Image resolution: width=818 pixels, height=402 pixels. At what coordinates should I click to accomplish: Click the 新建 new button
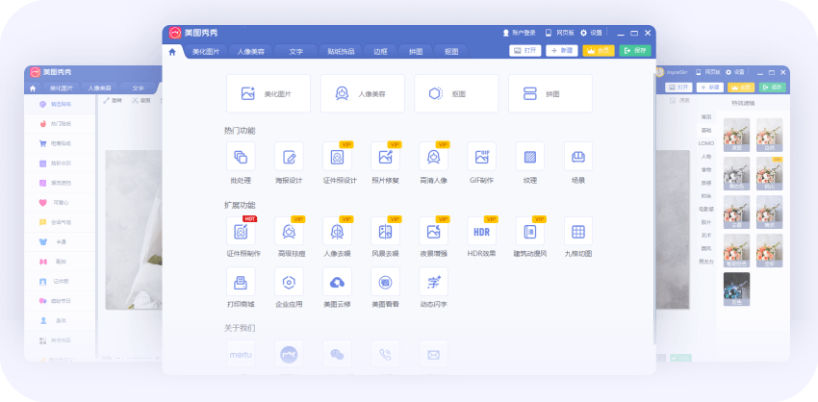[x=562, y=50]
